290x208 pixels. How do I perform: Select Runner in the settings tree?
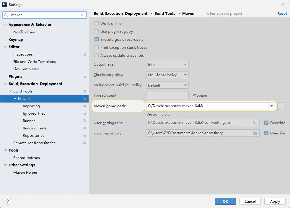[x=29, y=121]
